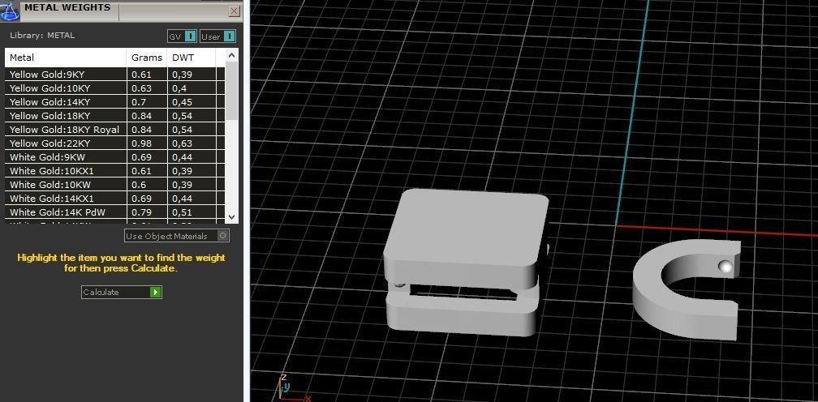Click the 0.98 grams value for 22KY

point(141,143)
